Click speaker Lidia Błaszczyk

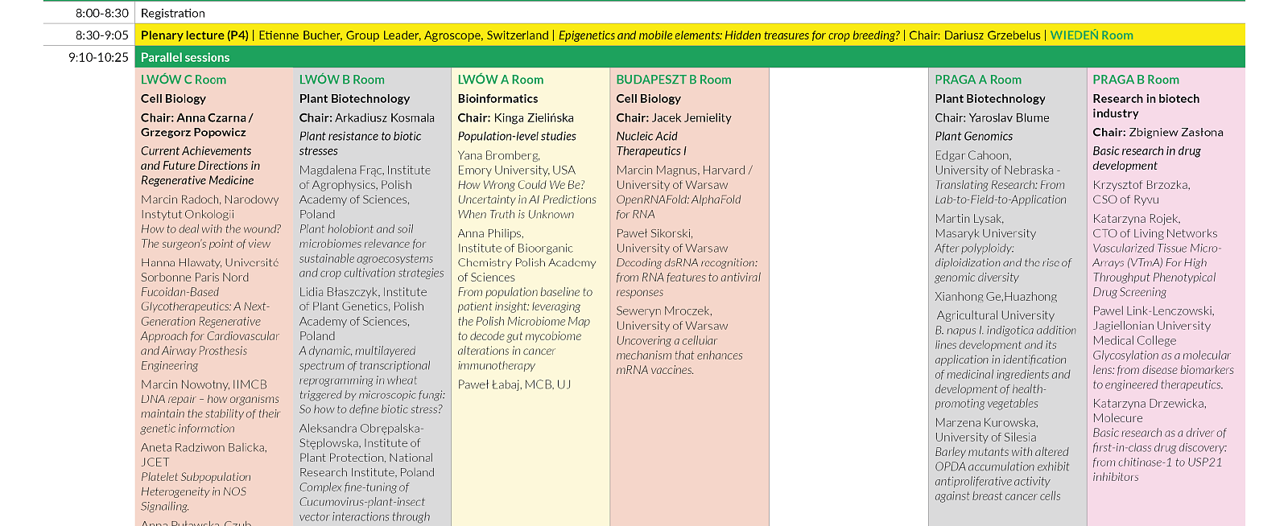pyautogui.click(x=363, y=314)
